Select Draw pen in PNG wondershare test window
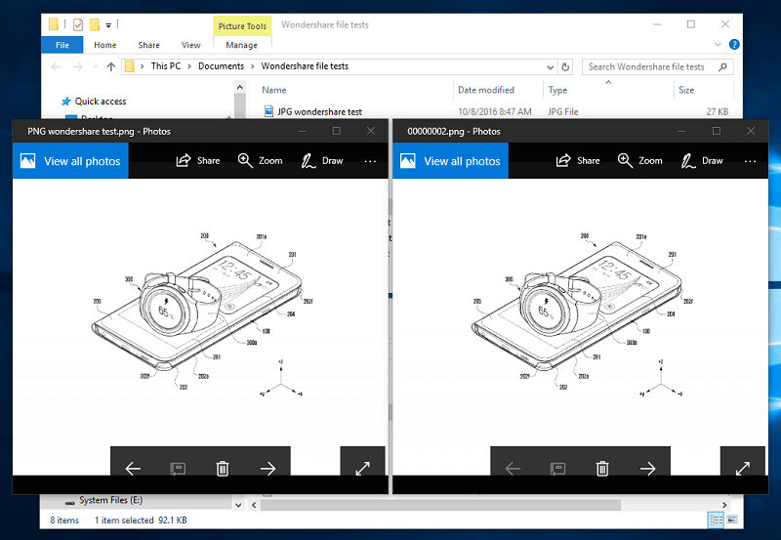This screenshot has width=781, height=540. coord(308,160)
